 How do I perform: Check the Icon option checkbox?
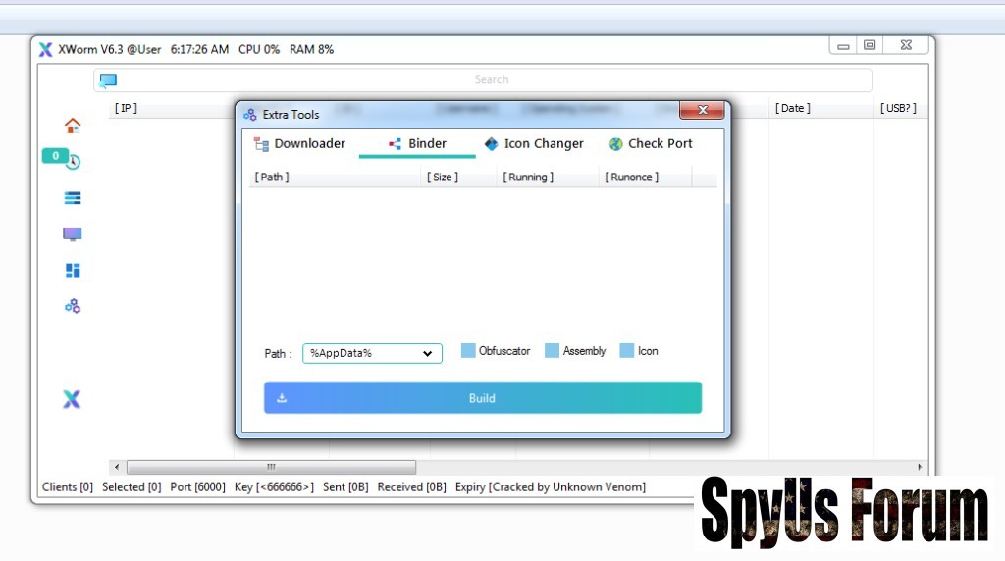pyautogui.click(x=627, y=351)
